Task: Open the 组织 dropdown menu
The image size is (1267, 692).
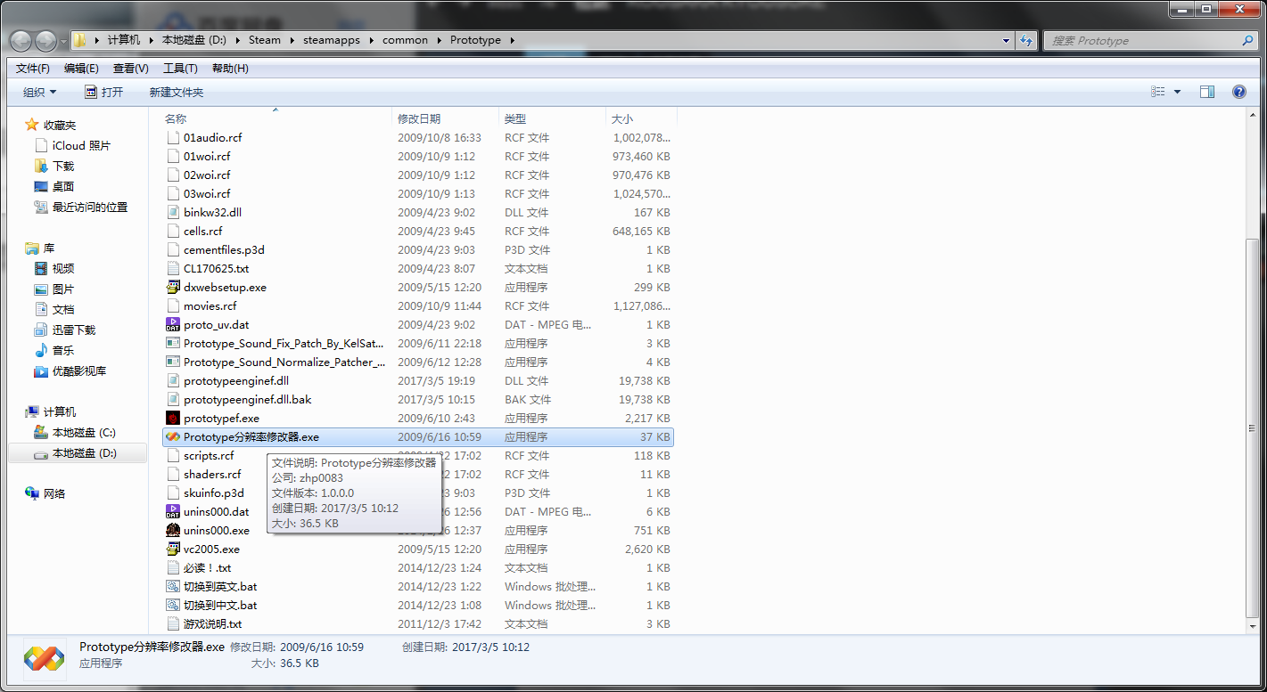Action: pyautogui.click(x=40, y=93)
